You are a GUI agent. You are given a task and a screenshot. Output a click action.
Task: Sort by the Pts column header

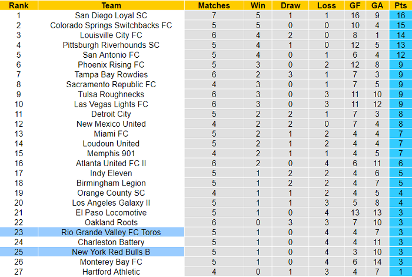tap(400, 5)
